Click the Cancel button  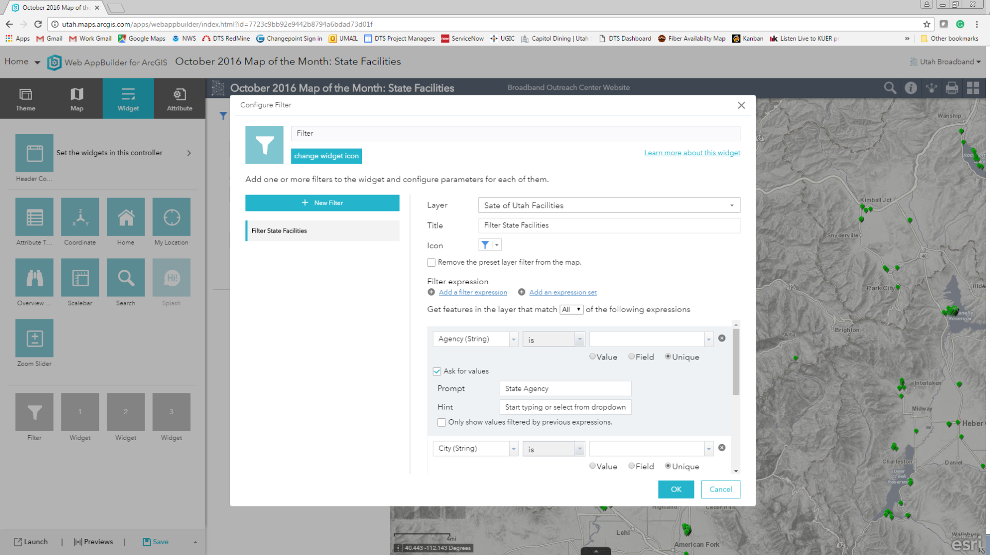(721, 489)
